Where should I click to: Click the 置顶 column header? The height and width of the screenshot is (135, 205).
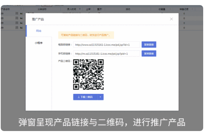(99, 9)
